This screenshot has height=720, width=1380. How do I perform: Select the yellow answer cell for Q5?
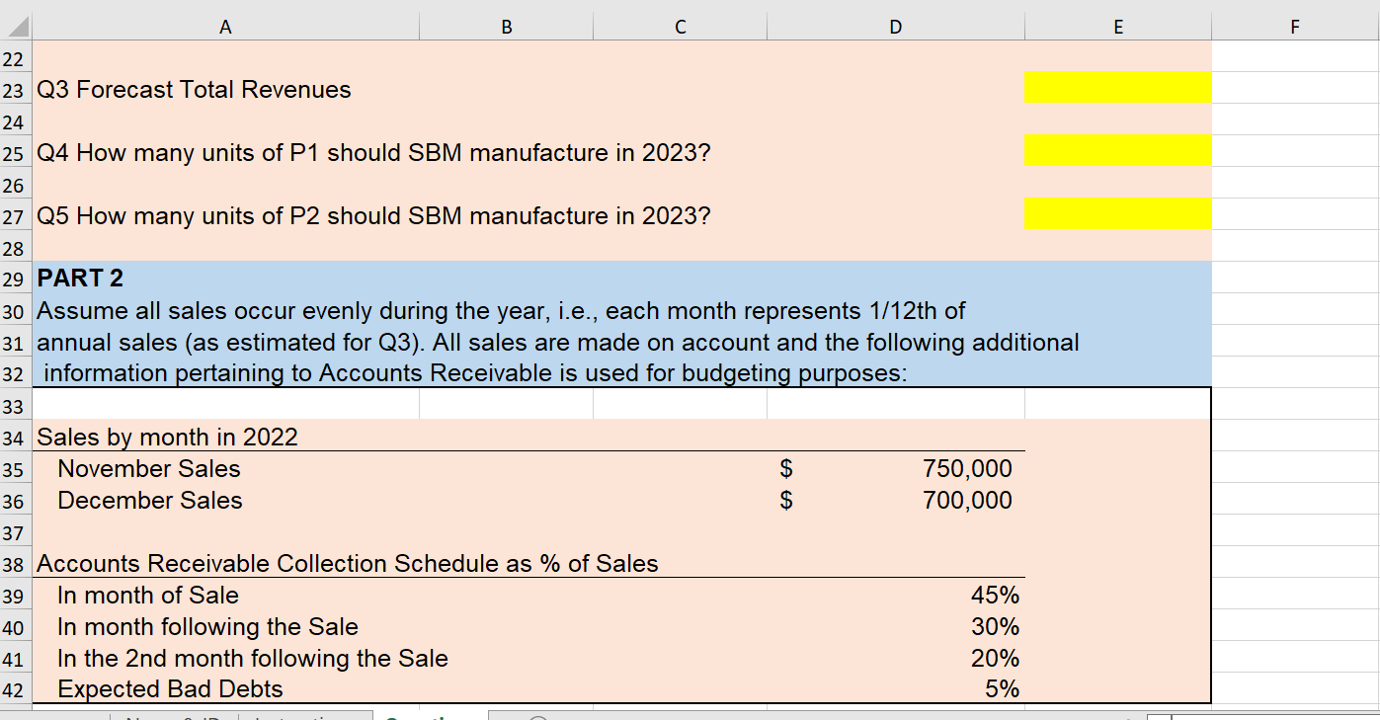(x=1117, y=213)
